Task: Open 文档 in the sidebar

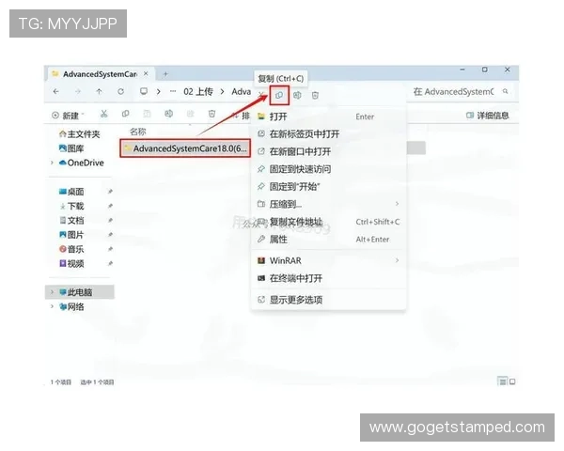Action: (x=71, y=221)
